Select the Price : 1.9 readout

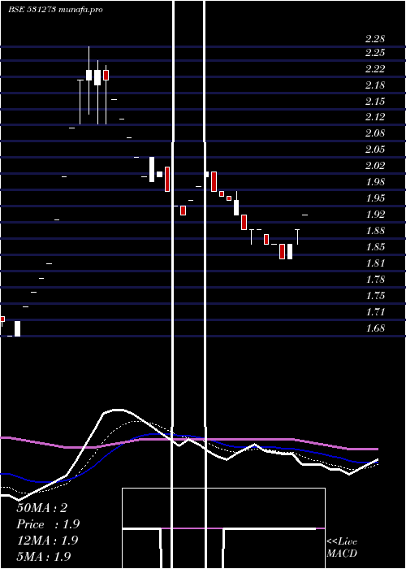coord(48,524)
